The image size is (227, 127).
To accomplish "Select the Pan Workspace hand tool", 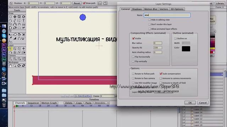I will point(10,66).
